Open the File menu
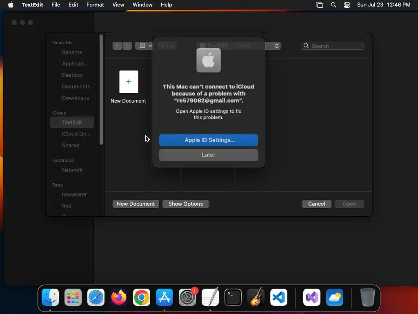Screen dimensions: 418x314 [56, 5]
